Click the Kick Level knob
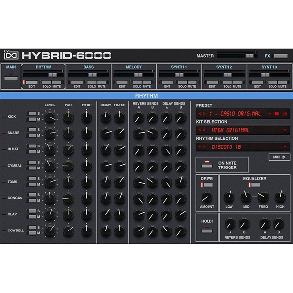Screen dimensions: 293x293 (50, 117)
